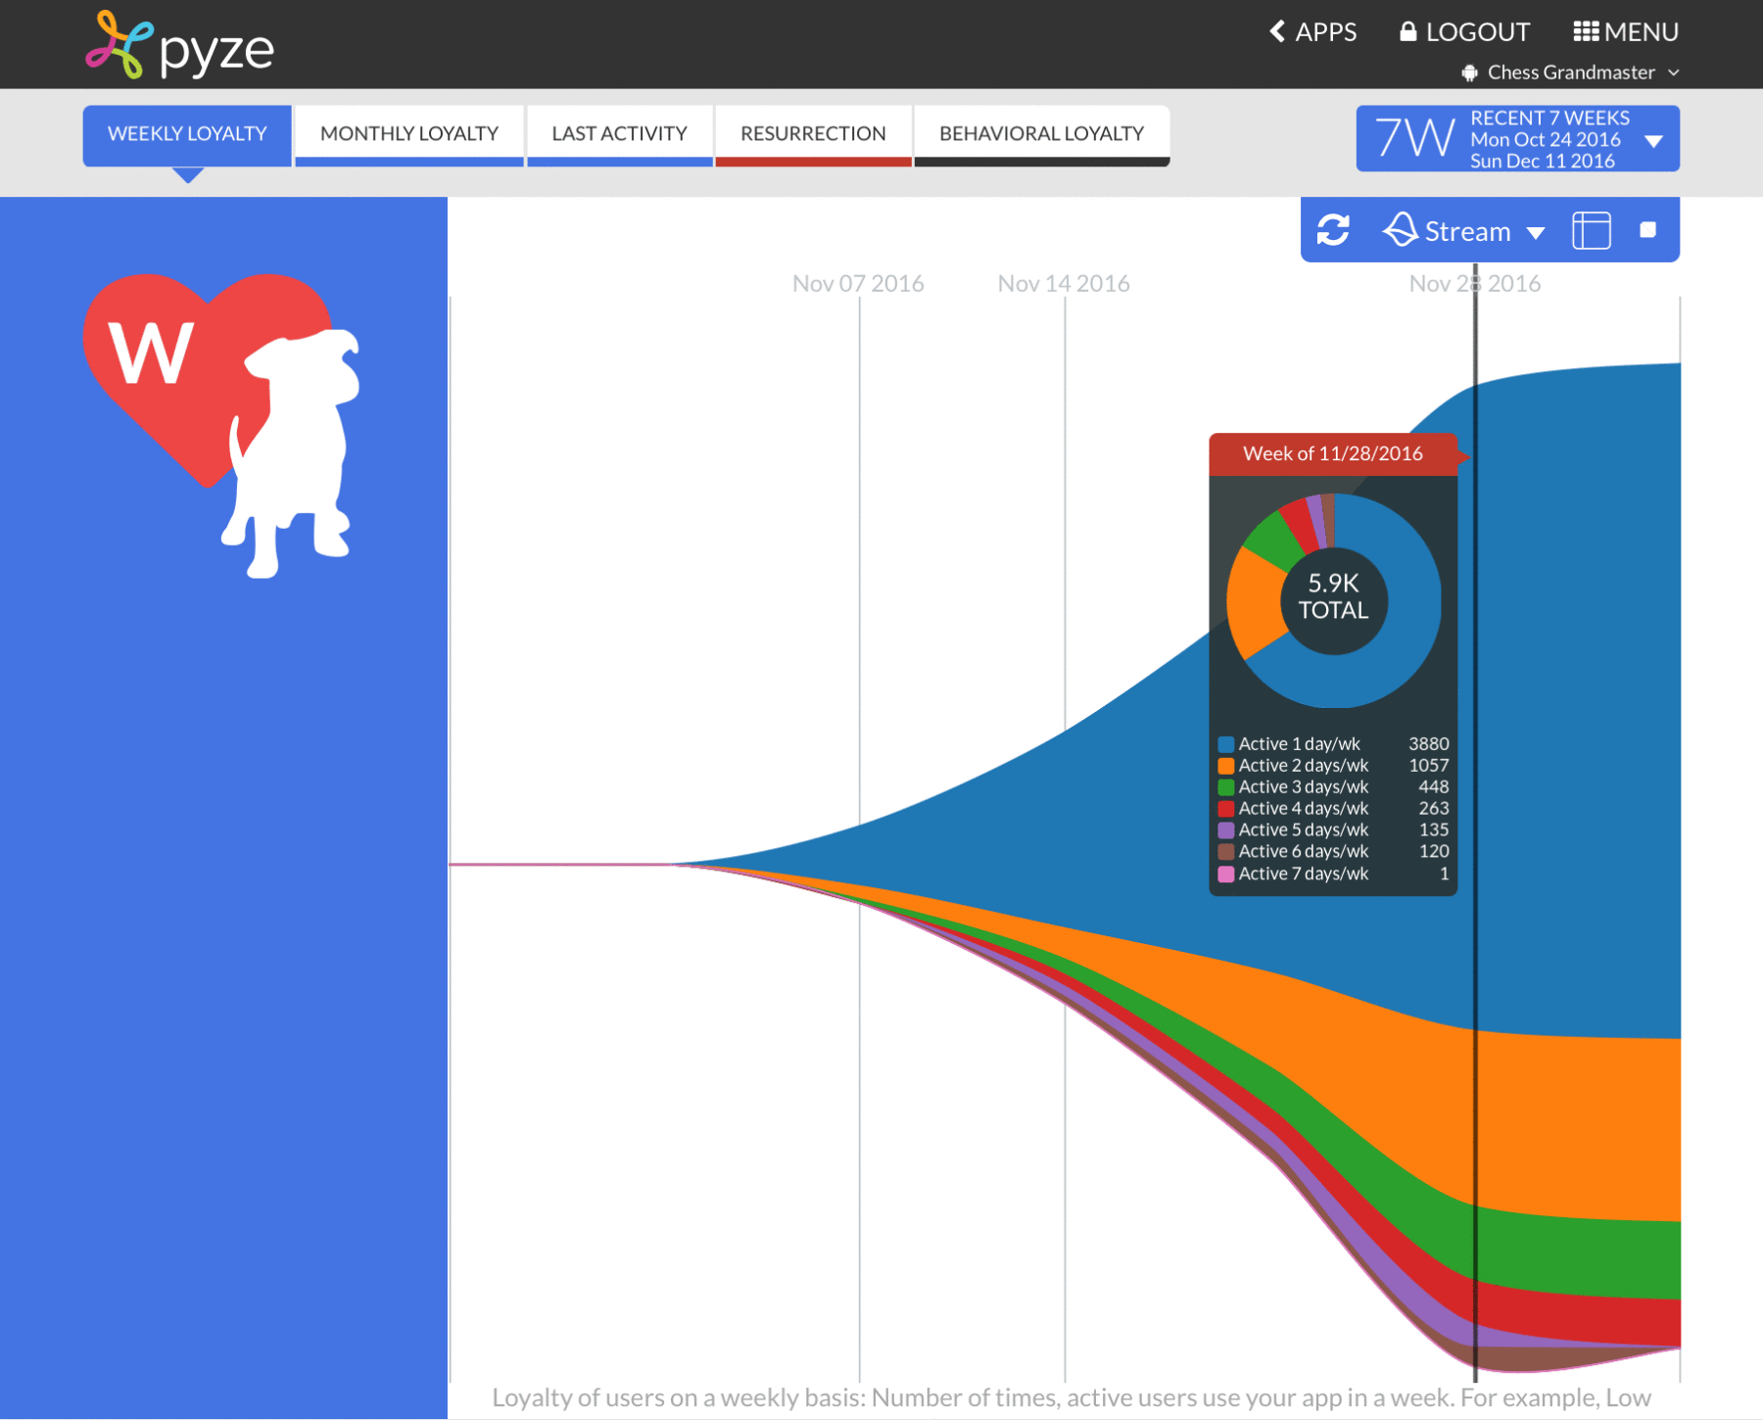Click the Nov 14 2016 axis label
This screenshot has height=1420, width=1763.
pos(1064,284)
